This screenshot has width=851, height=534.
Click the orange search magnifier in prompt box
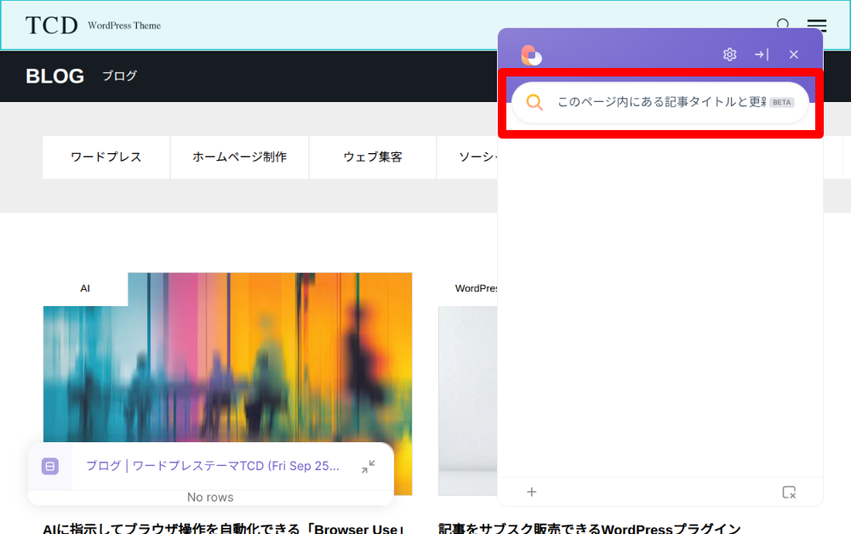(534, 102)
